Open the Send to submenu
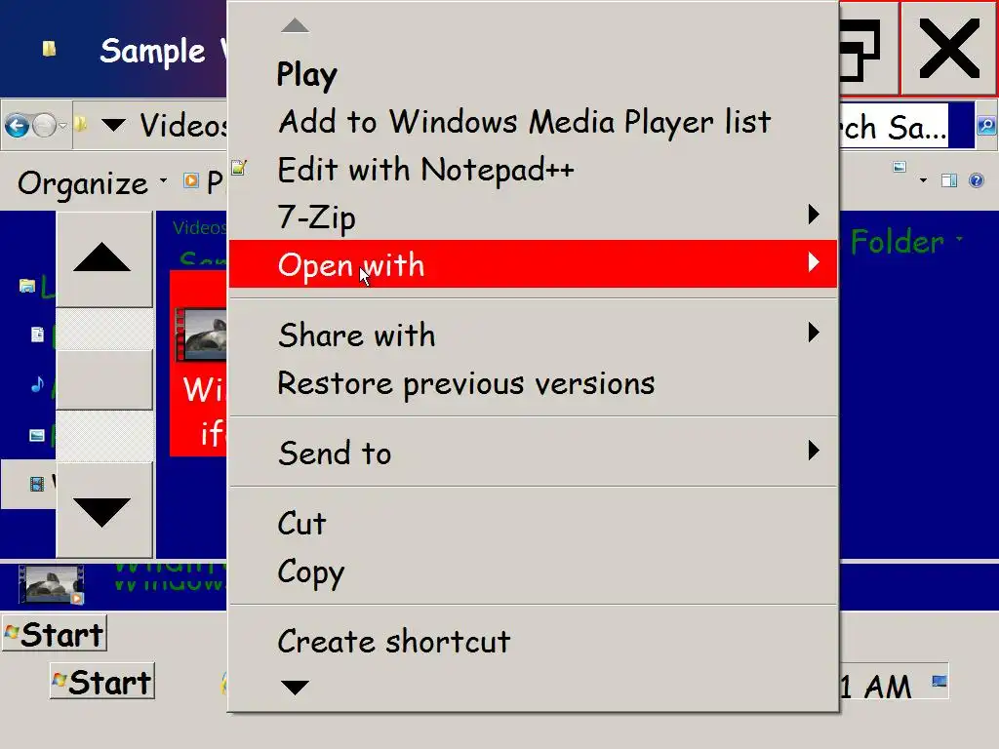999x749 pixels. click(x=533, y=453)
